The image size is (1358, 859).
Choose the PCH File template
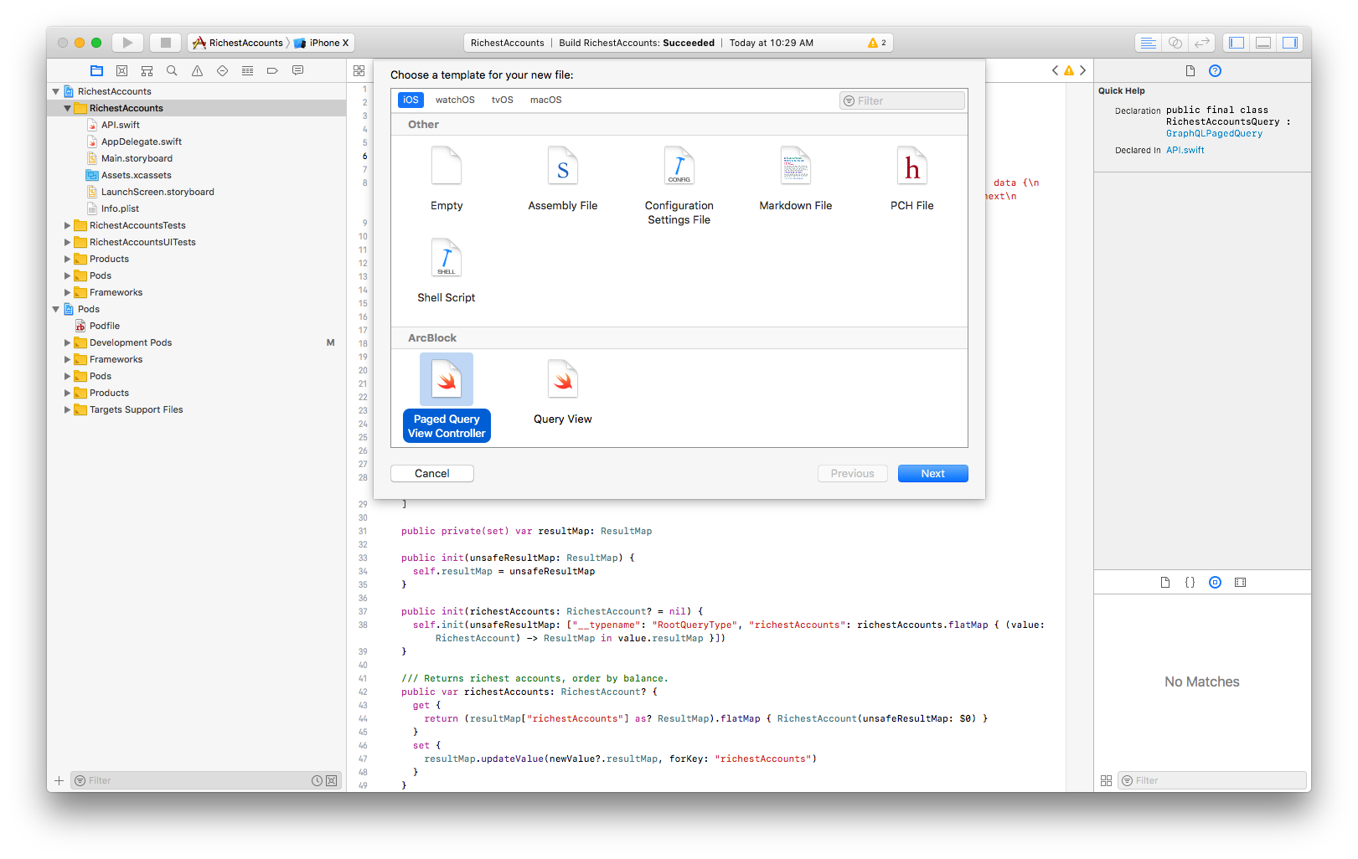[912, 178]
